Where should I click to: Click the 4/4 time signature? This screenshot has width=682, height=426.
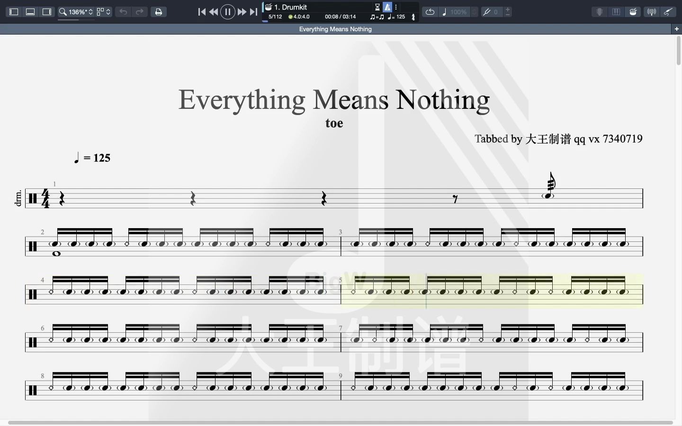click(45, 198)
